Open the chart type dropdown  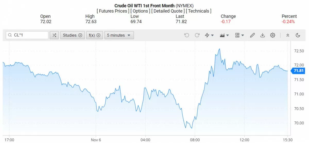point(224,35)
